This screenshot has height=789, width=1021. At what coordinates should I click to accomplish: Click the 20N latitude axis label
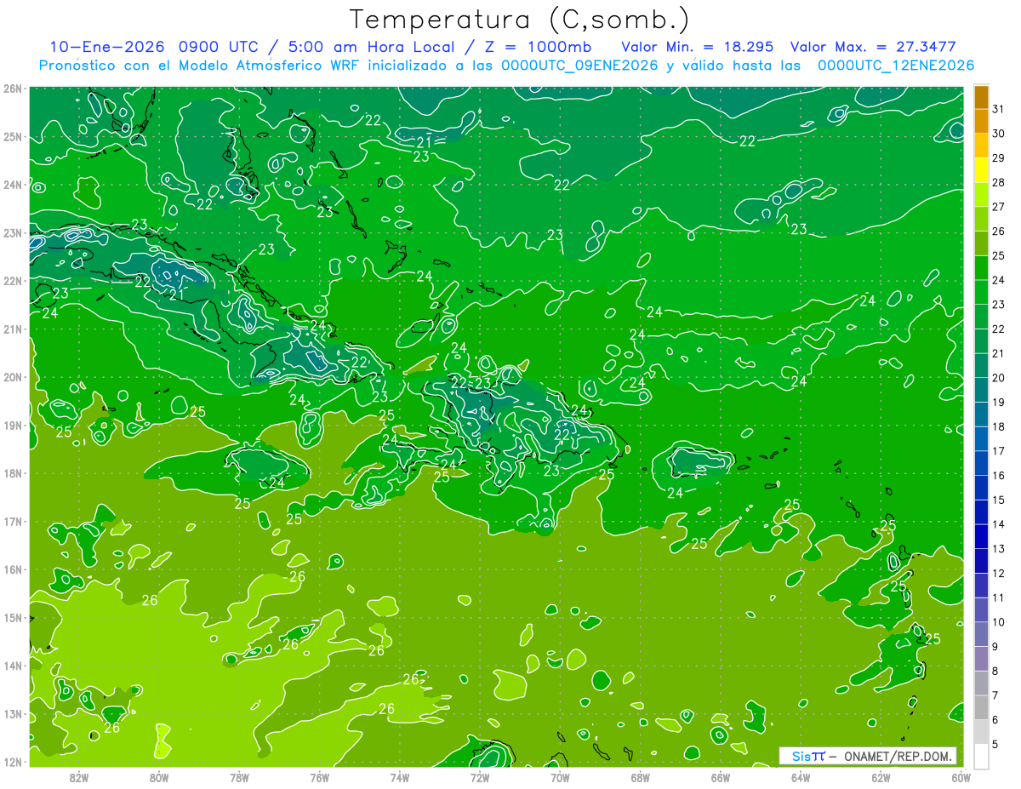coord(12,377)
